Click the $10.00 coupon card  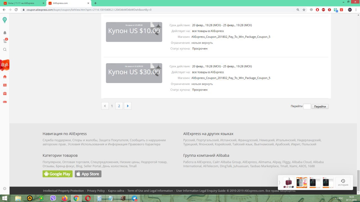click(x=134, y=32)
